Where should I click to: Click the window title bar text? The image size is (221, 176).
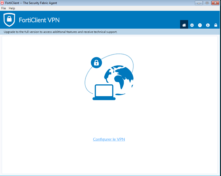click(31, 3)
